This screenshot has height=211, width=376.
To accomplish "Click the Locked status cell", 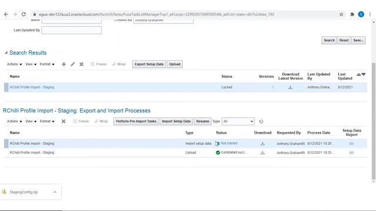I will click(x=227, y=87).
